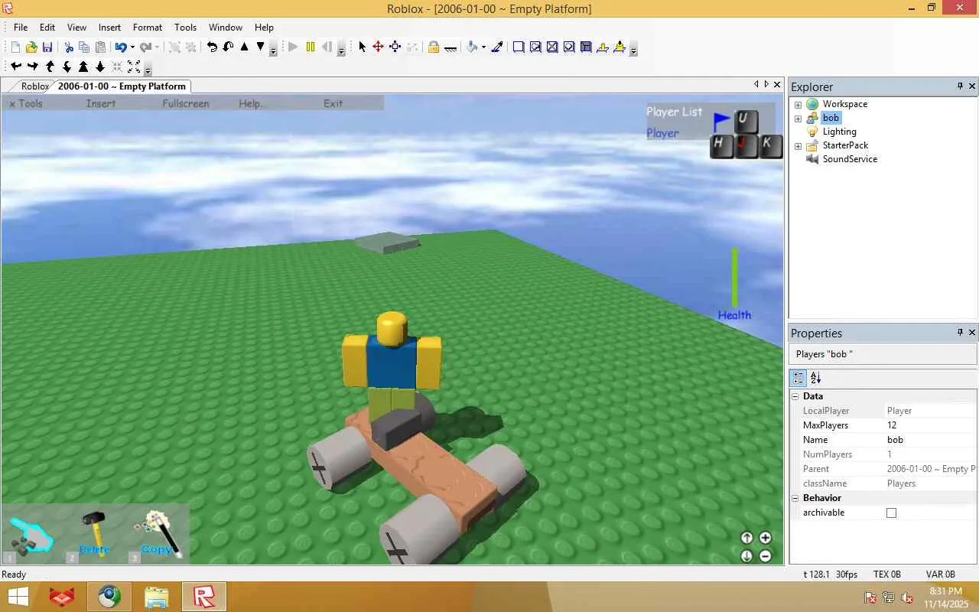Select the hand grab tool in game
The width and height of the screenshot is (979, 612).
click(x=30, y=534)
